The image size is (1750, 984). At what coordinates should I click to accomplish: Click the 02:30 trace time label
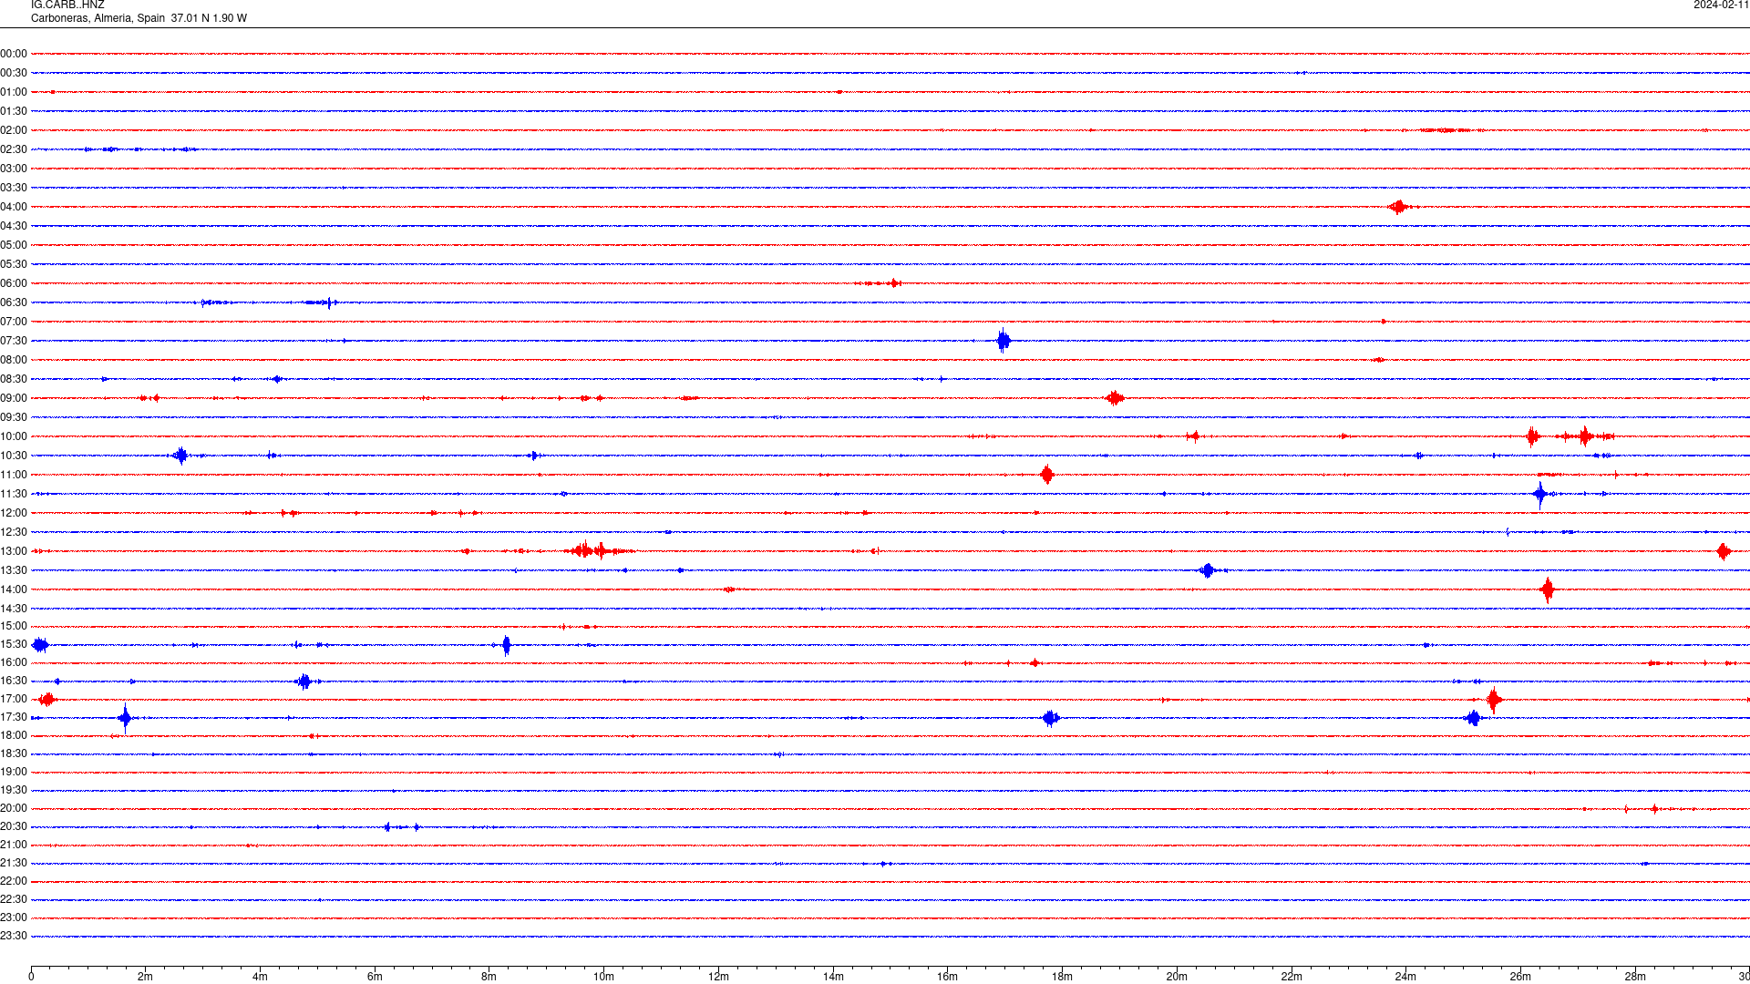click(x=14, y=149)
